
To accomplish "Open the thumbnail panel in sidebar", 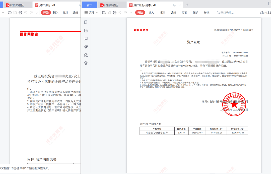I will 86,31.
